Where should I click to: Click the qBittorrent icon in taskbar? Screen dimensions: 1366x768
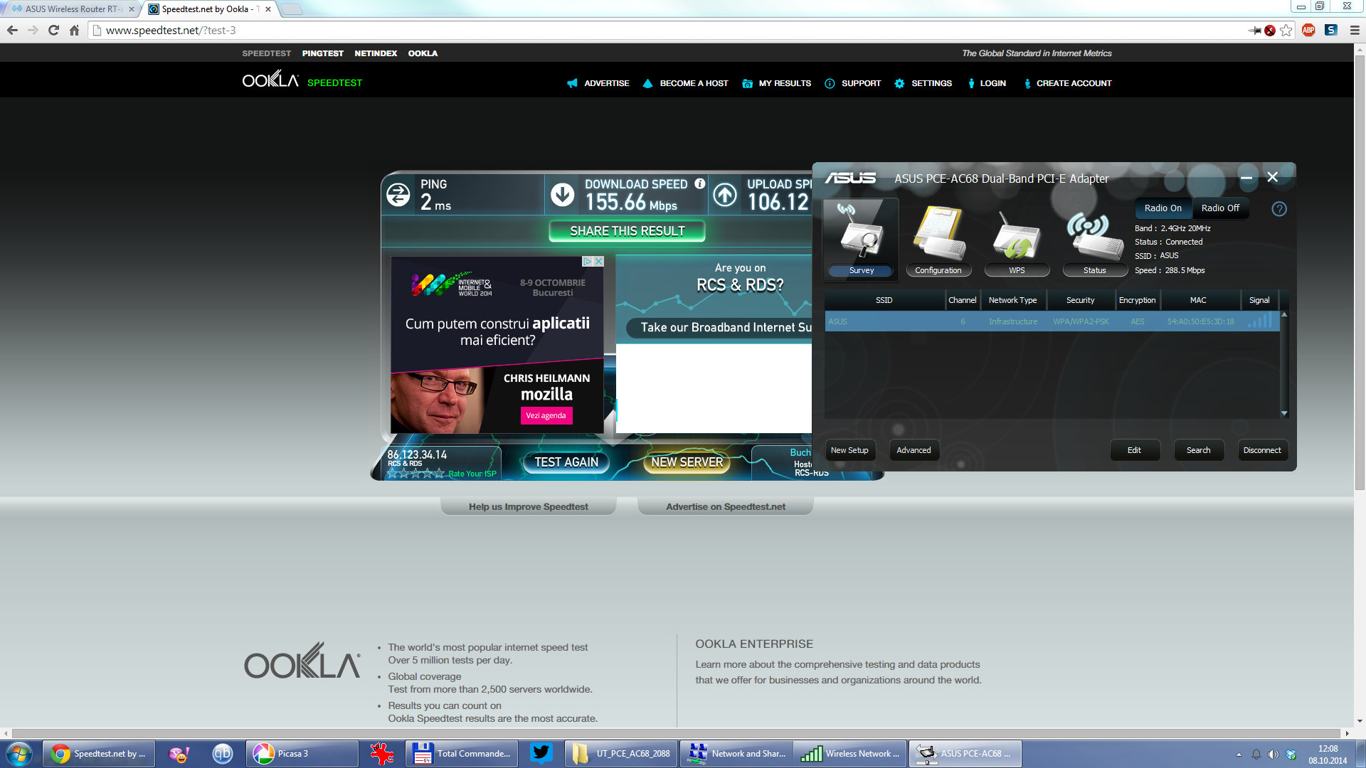[222, 754]
